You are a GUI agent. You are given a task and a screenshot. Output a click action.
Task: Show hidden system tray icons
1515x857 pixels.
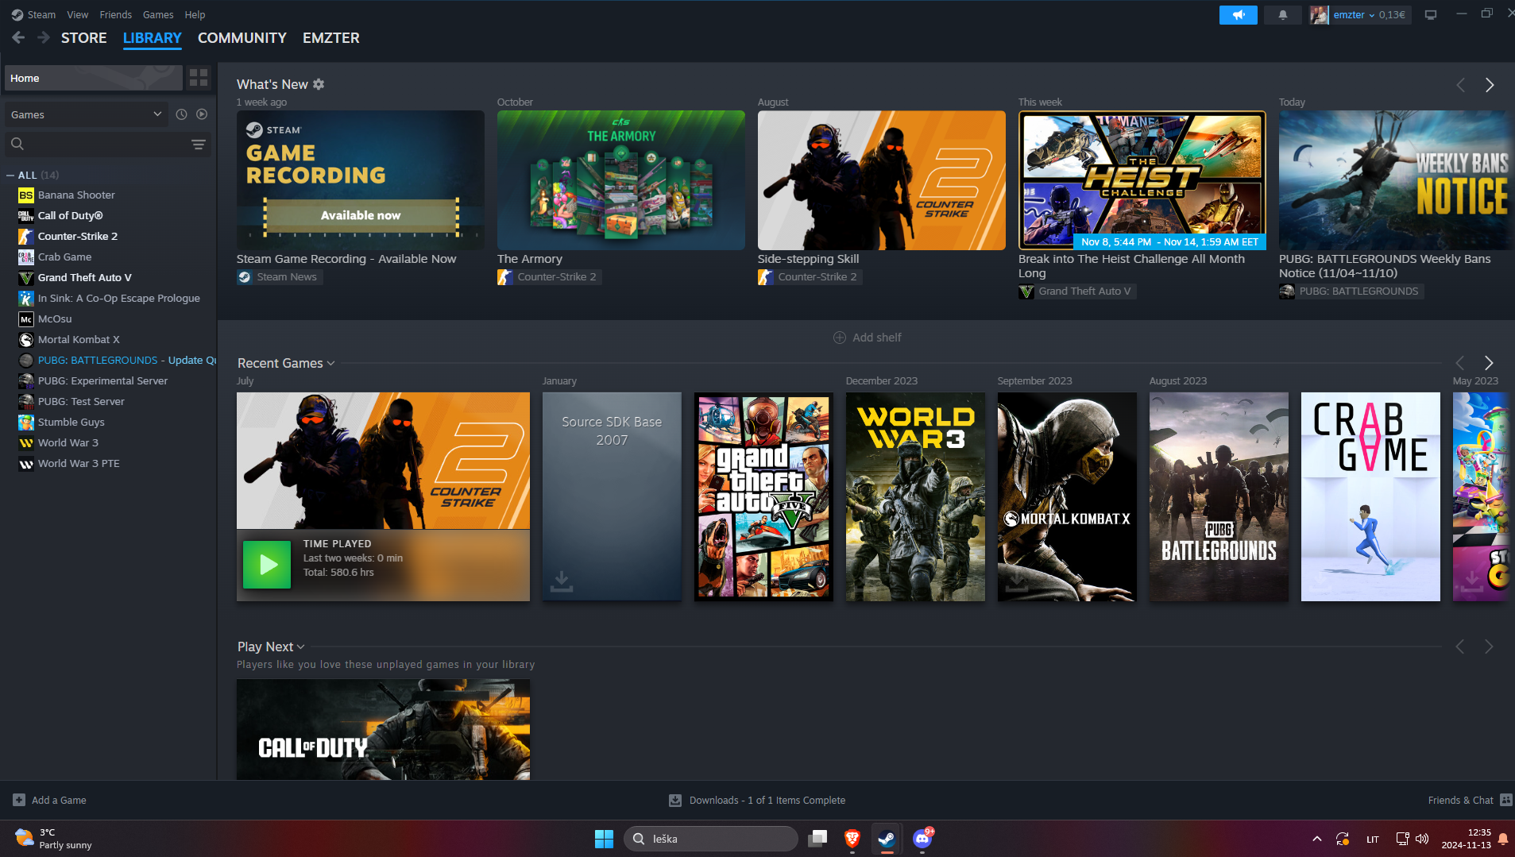tap(1316, 839)
